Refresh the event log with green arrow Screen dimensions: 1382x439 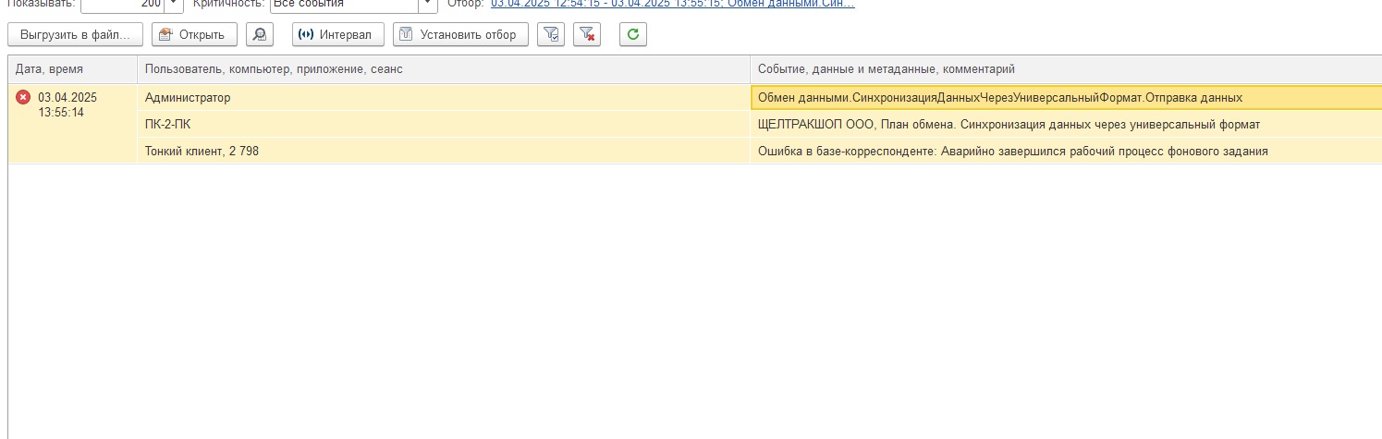[x=632, y=35]
